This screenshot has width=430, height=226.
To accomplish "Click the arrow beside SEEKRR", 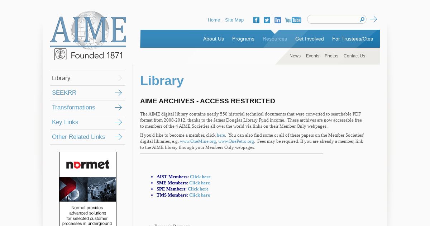I will (x=118, y=93).
